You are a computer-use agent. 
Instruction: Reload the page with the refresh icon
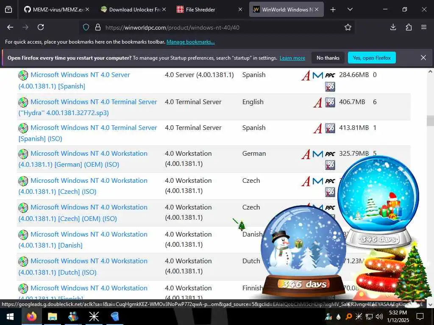[41, 27]
